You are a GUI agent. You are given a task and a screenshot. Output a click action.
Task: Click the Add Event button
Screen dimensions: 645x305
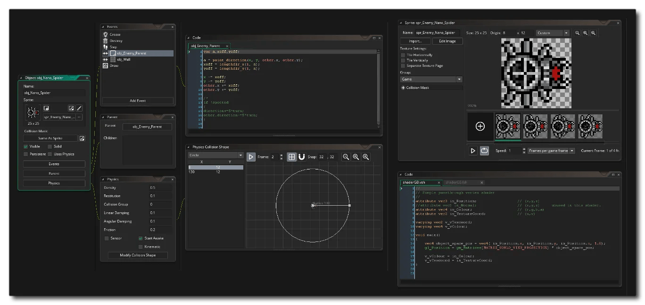coord(137,100)
